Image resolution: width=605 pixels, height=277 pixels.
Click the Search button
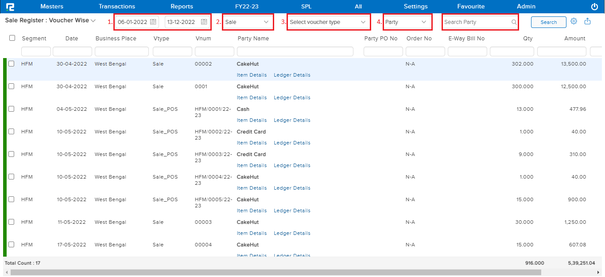pyautogui.click(x=549, y=22)
